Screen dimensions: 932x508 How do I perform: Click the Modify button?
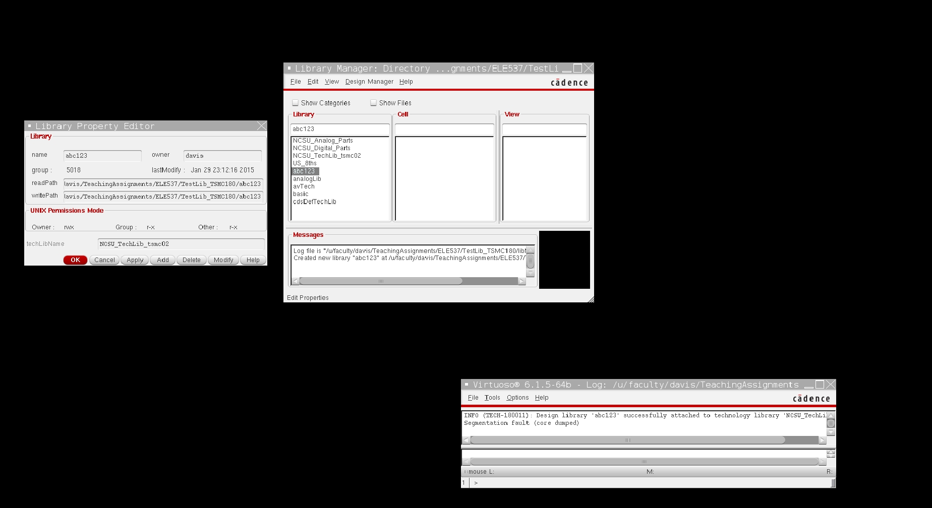coord(223,260)
